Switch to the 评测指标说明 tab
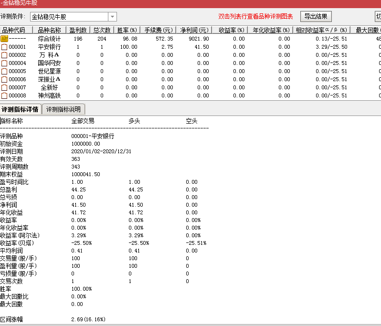 [64, 109]
